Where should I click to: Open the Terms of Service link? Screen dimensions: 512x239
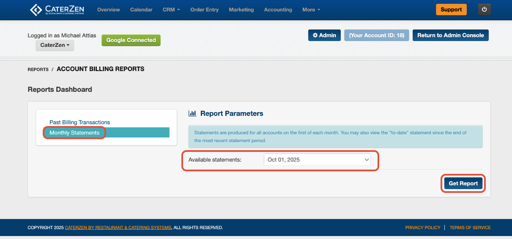pos(470,228)
